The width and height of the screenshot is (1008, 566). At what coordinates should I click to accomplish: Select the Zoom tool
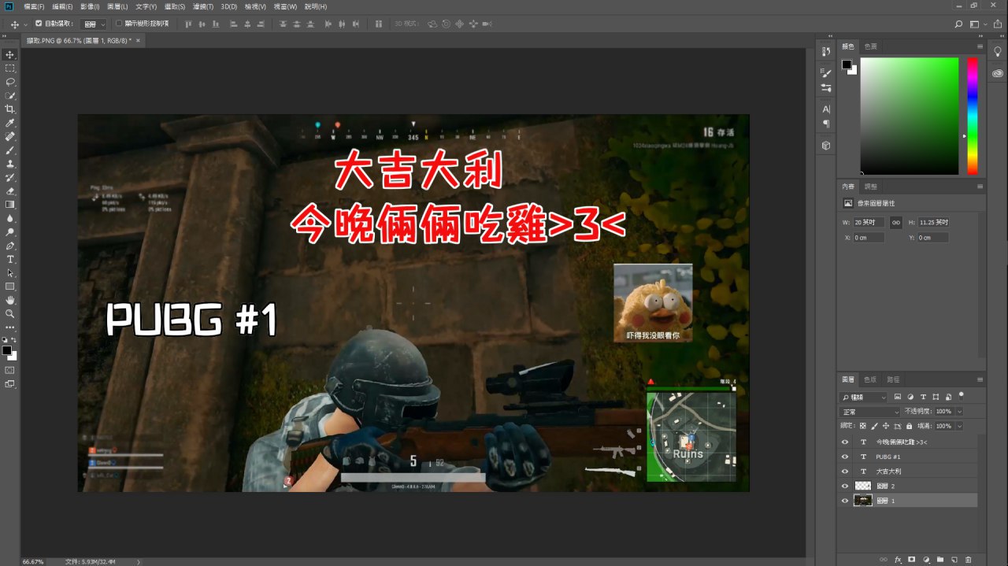tap(10, 313)
